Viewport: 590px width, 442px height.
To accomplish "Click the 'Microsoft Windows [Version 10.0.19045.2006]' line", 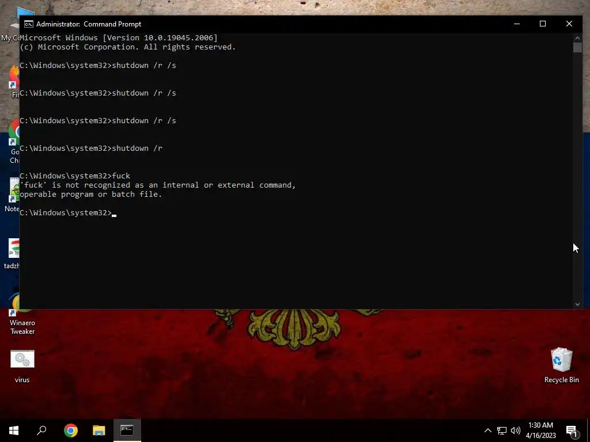I will coord(119,37).
